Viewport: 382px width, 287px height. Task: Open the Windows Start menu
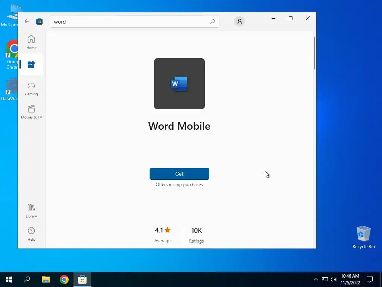pyautogui.click(x=9, y=280)
